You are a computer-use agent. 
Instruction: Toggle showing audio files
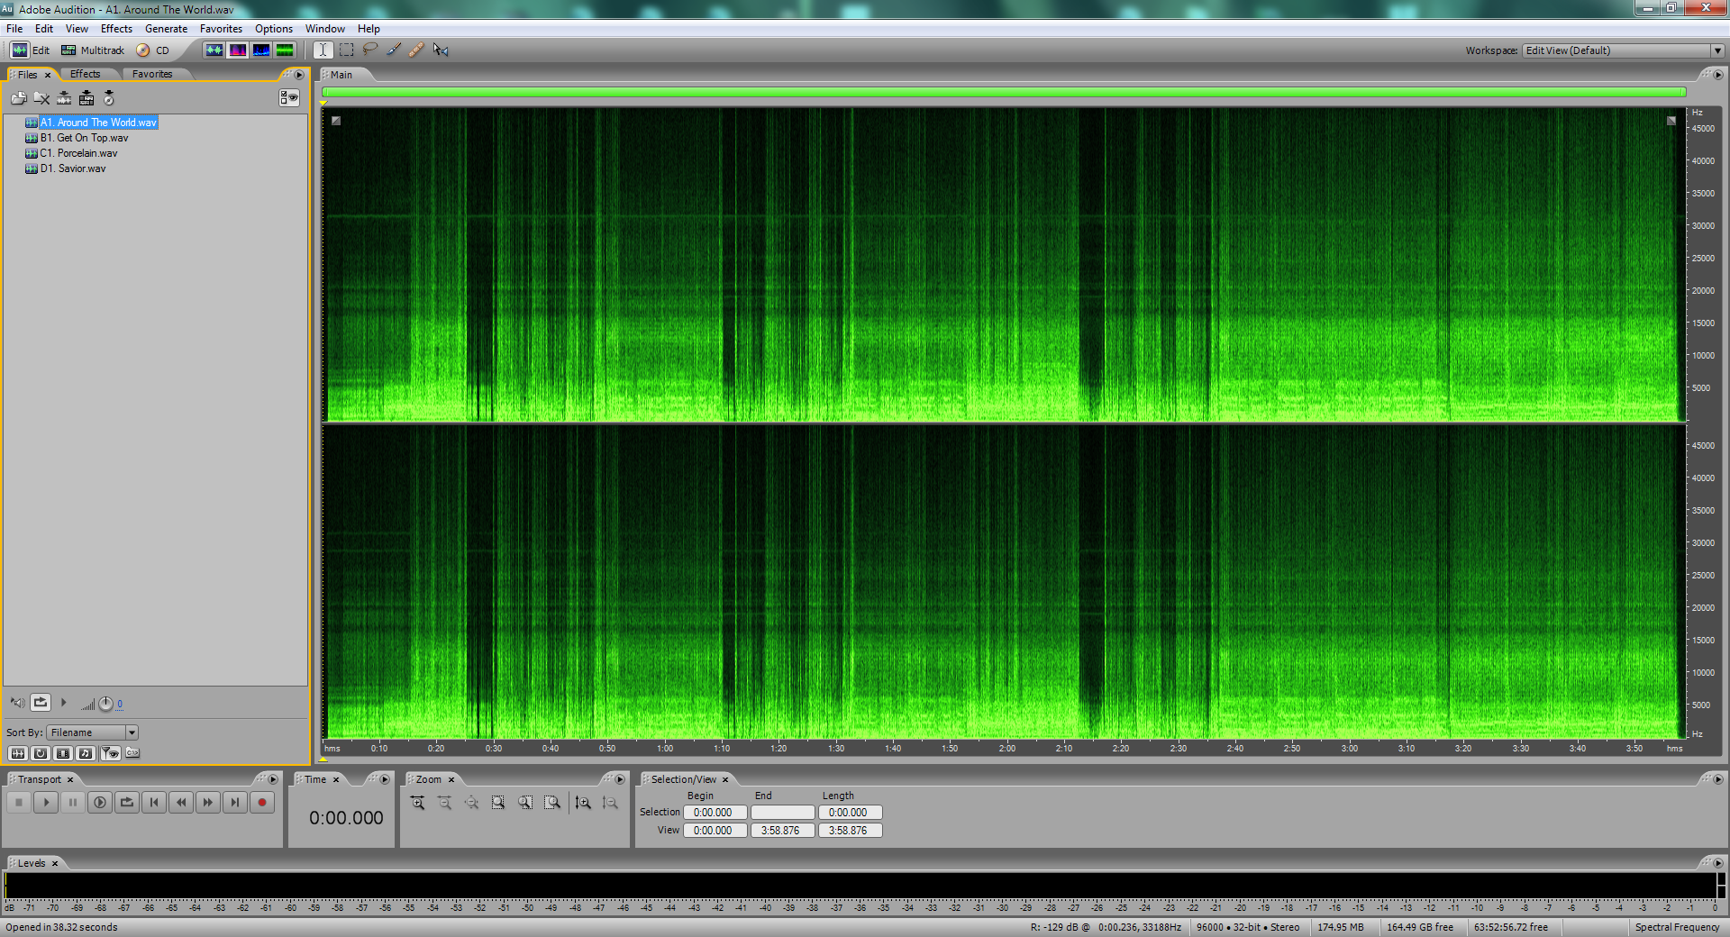click(18, 753)
